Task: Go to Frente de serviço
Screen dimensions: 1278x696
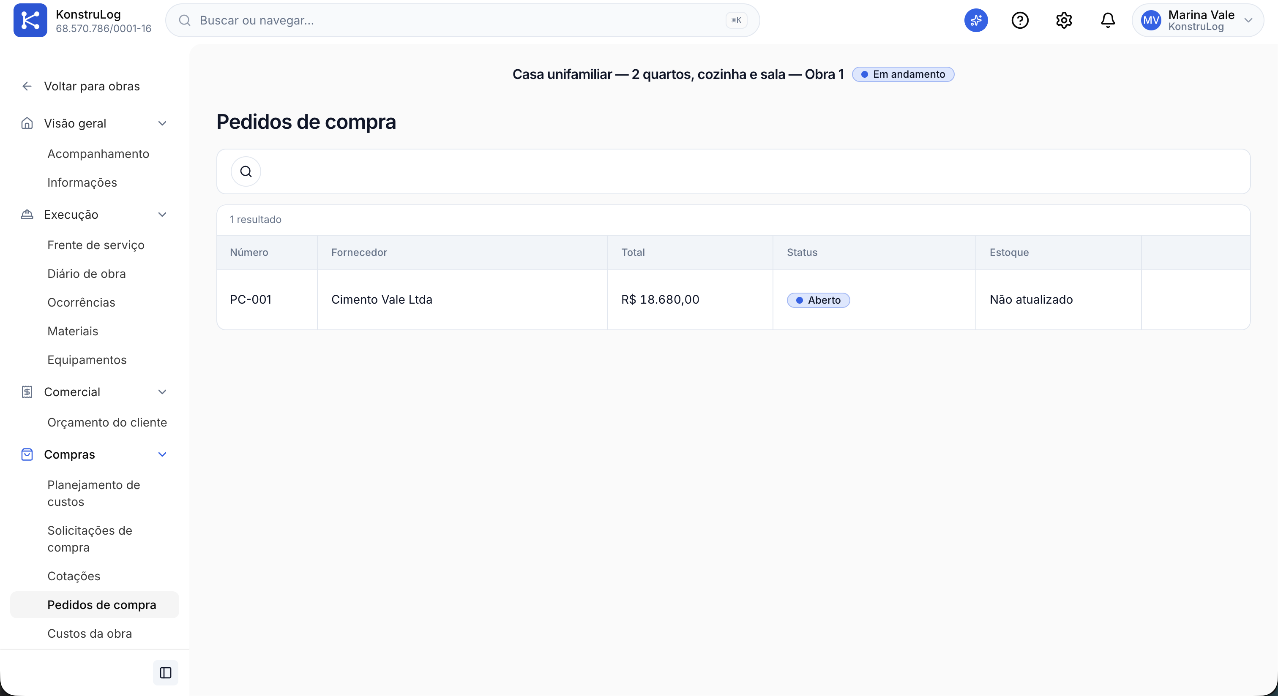Action: (x=96, y=245)
